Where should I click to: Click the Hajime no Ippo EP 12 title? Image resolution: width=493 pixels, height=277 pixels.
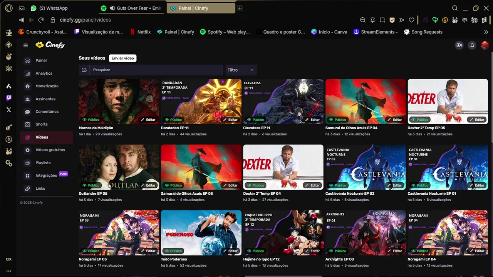point(261,259)
